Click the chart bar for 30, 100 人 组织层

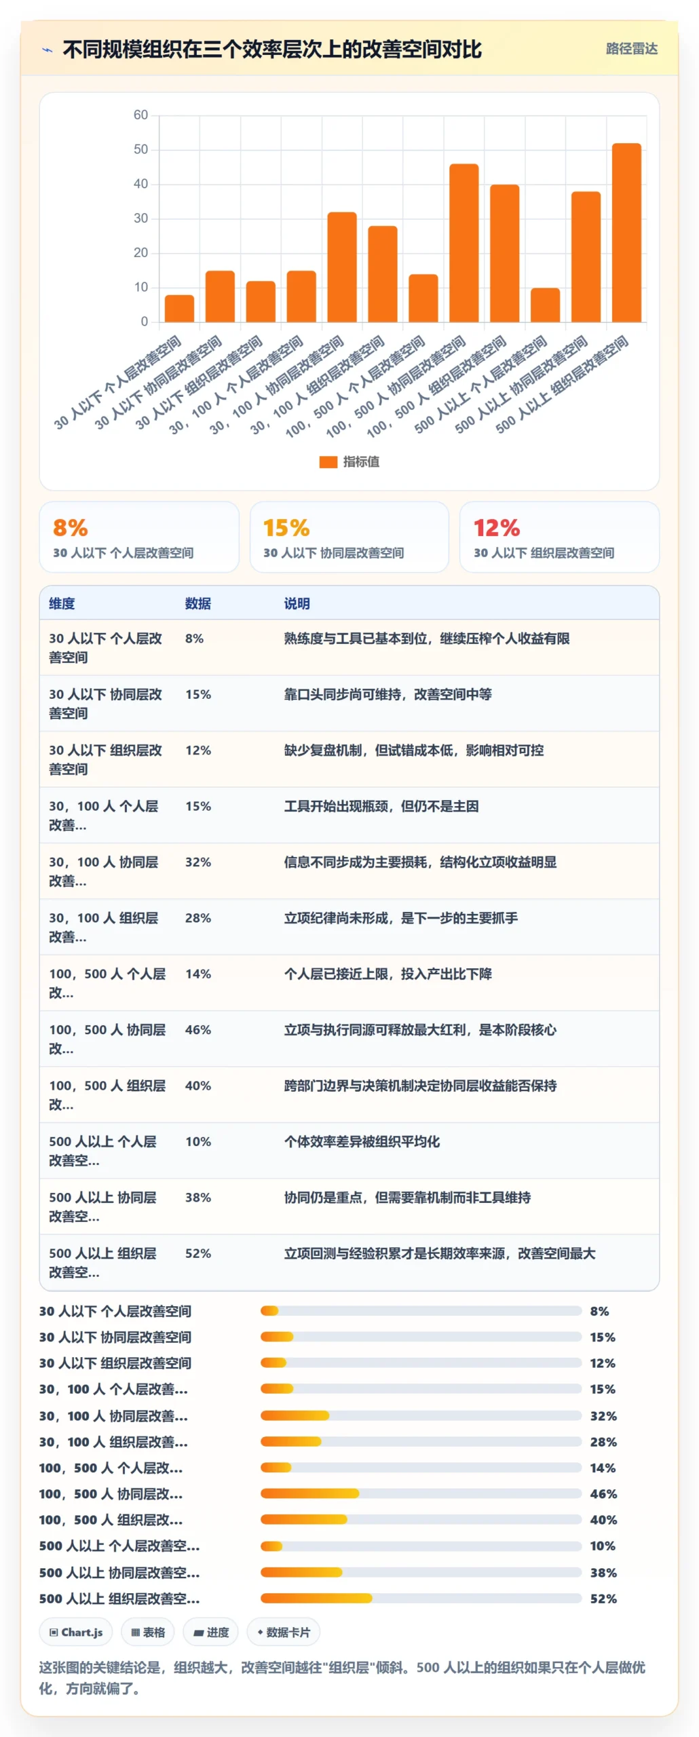click(383, 274)
